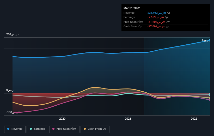
Task: Click the 2020 x-axis label
Action: [x=62, y=119]
